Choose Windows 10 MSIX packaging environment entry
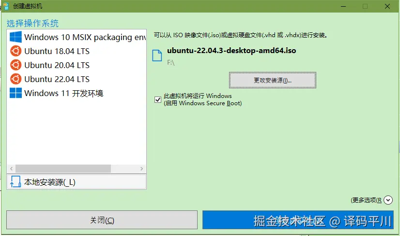The width and height of the screenshot is (400, 236). pos(77,37)
